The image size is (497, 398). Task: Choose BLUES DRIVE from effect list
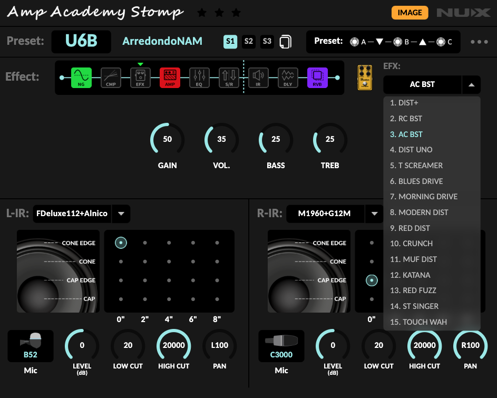pyautogui.click(x=432, y=181)
